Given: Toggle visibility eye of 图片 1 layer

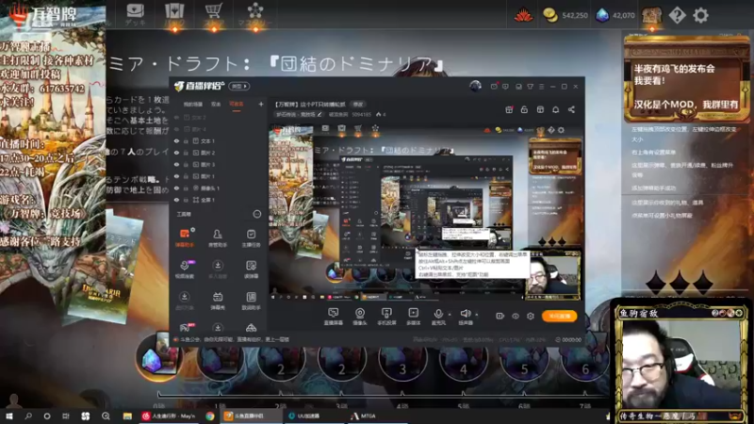Looking at the screenshot, I should [x=176, y=176].
